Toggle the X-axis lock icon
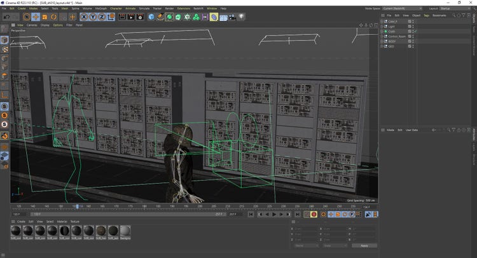The image size is (477, 258). pos(85,17)
